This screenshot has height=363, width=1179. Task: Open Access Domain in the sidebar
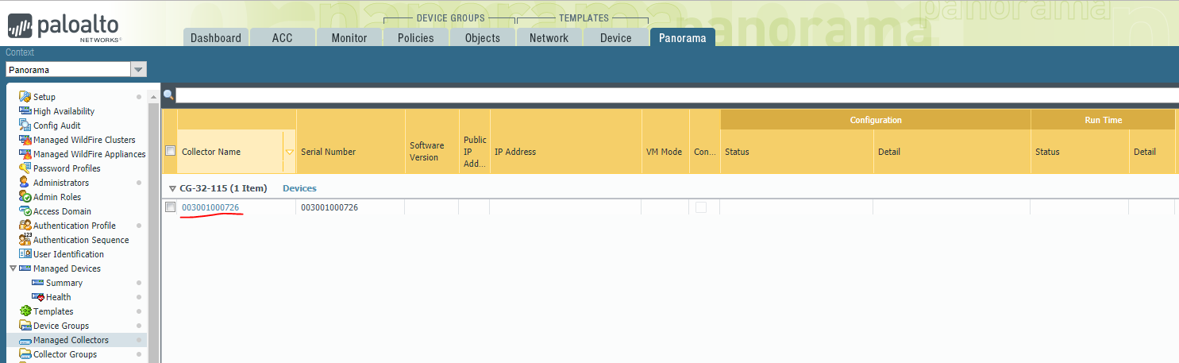point(62,211)
